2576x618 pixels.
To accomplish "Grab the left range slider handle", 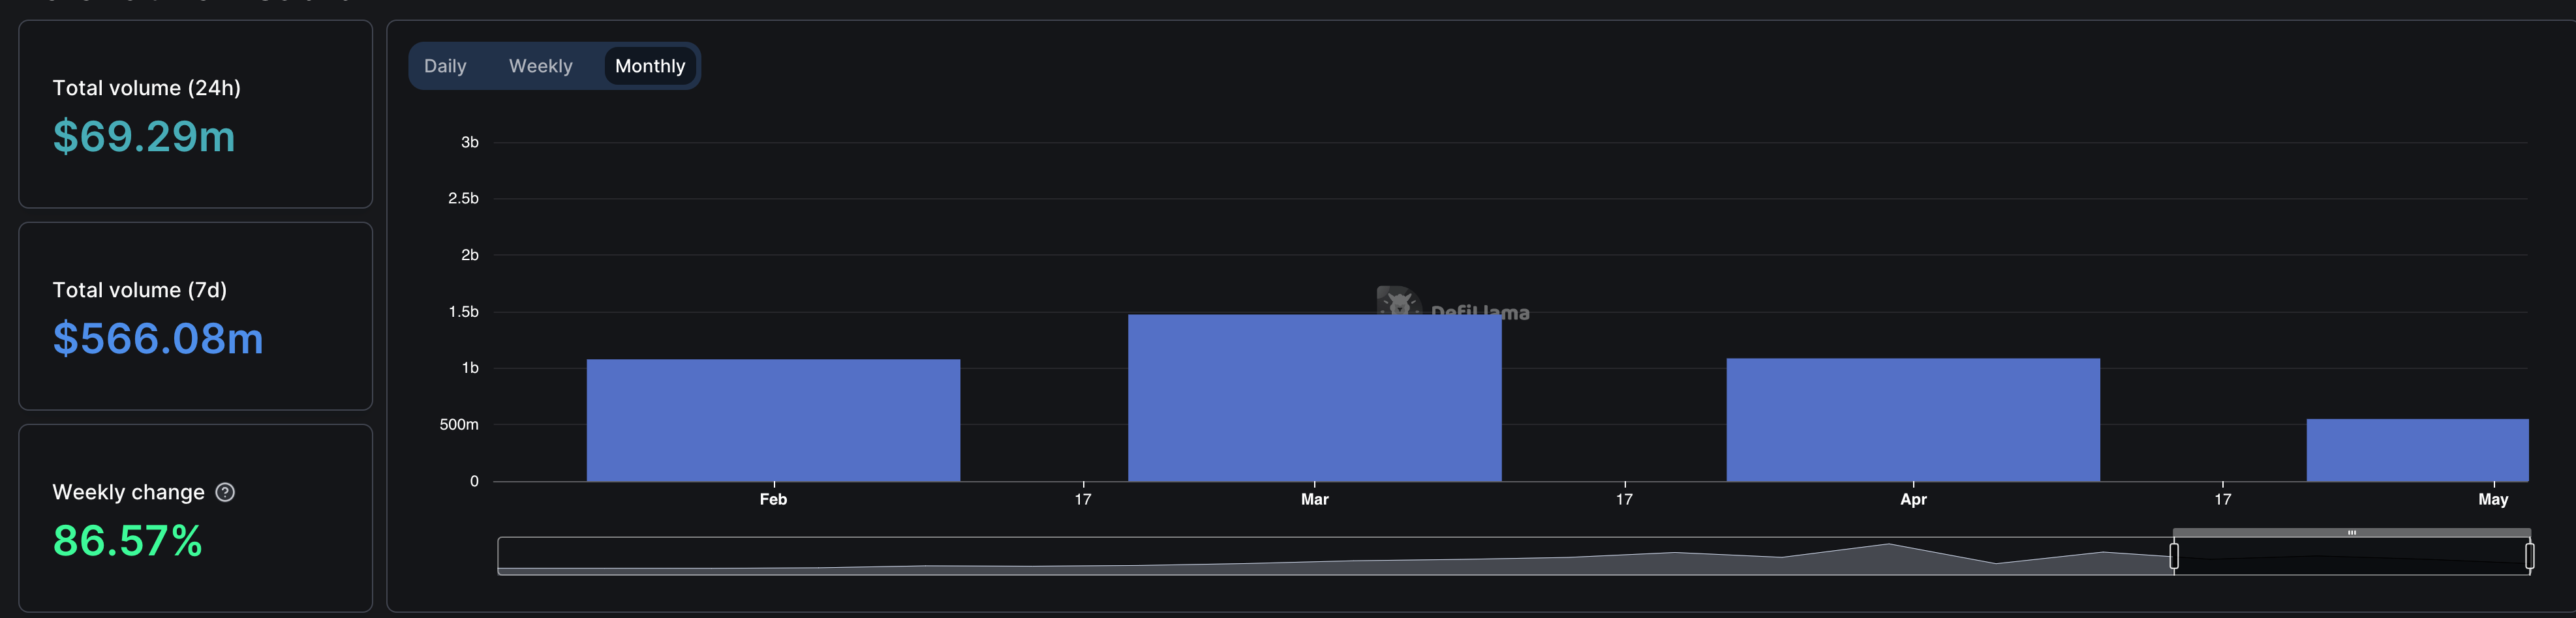I will 2174,556.
